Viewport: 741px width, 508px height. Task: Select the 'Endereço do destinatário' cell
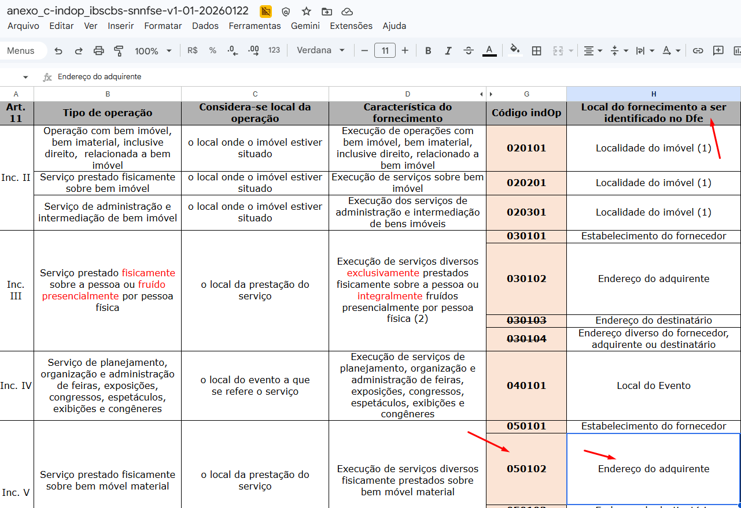click(654, 321)
